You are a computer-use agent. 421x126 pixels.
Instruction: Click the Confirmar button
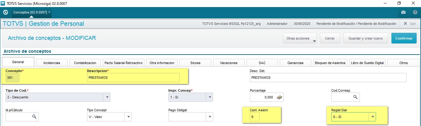[404, 38]
